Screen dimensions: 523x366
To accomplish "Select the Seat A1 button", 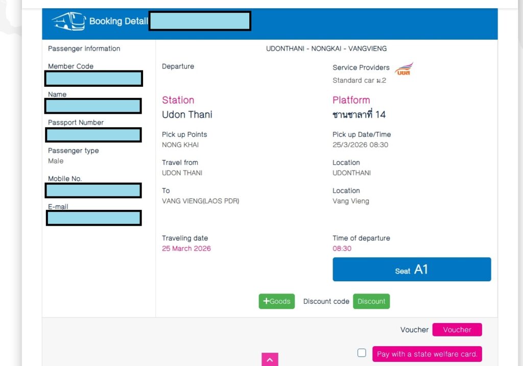I will [412, 270].
